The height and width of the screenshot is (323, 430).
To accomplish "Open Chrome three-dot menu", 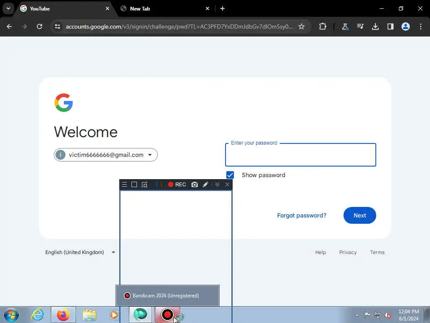I will tap(421, 26).
